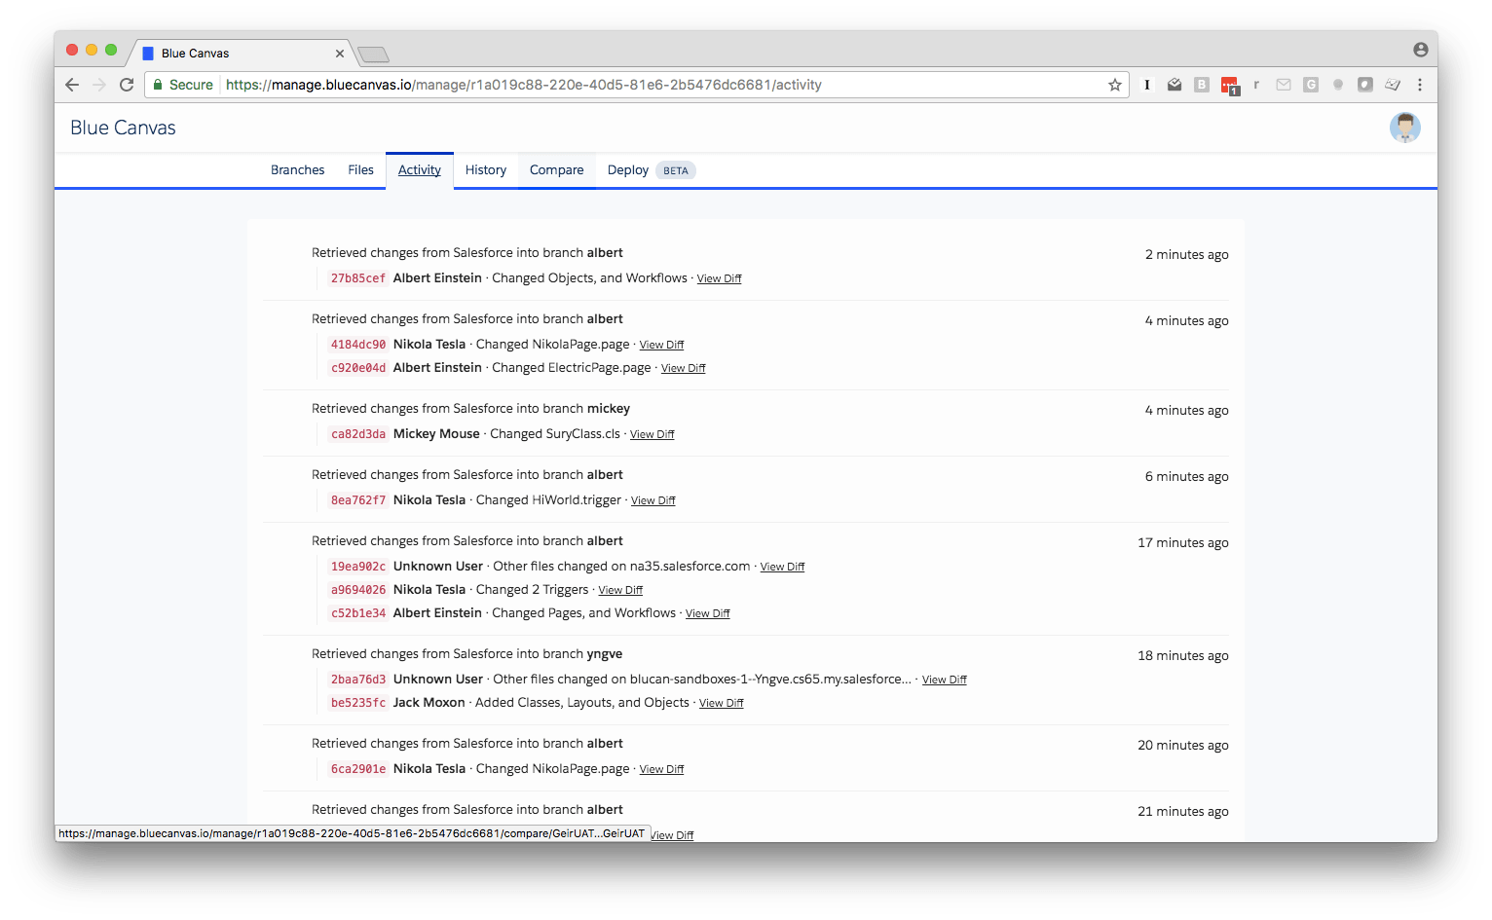Click View Diff for commit be5235fc
The height and width of the screenshot is (920, 1492).
pyautogui.click(x=722, y=703)
